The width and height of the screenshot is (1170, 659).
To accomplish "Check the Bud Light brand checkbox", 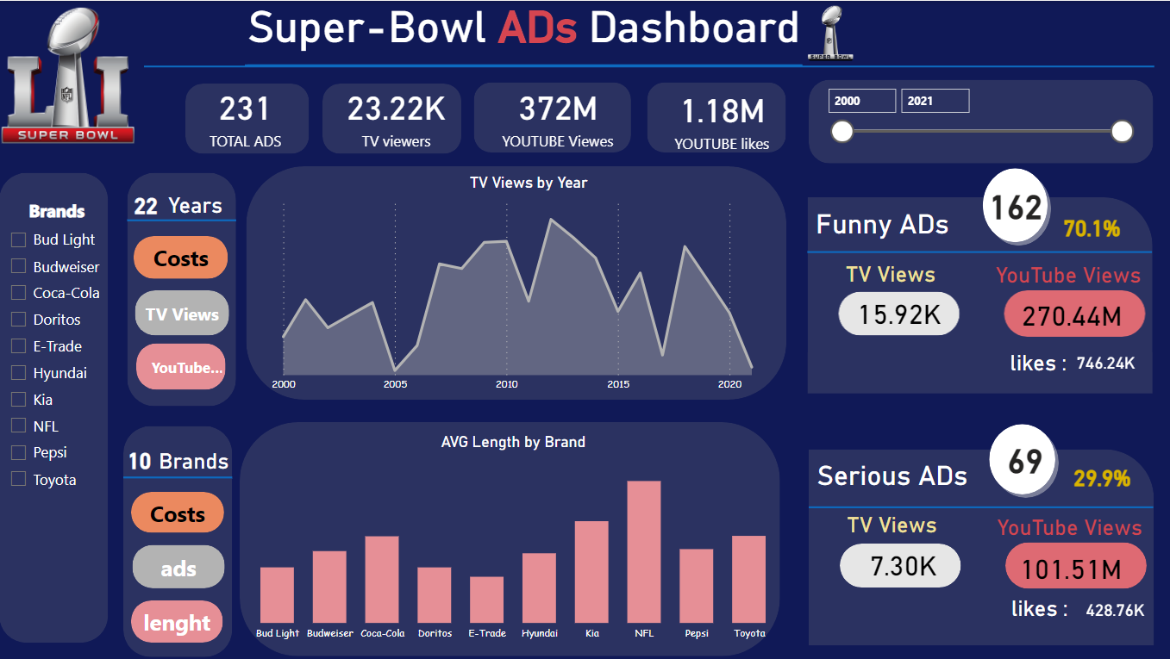I will [18, 239].
